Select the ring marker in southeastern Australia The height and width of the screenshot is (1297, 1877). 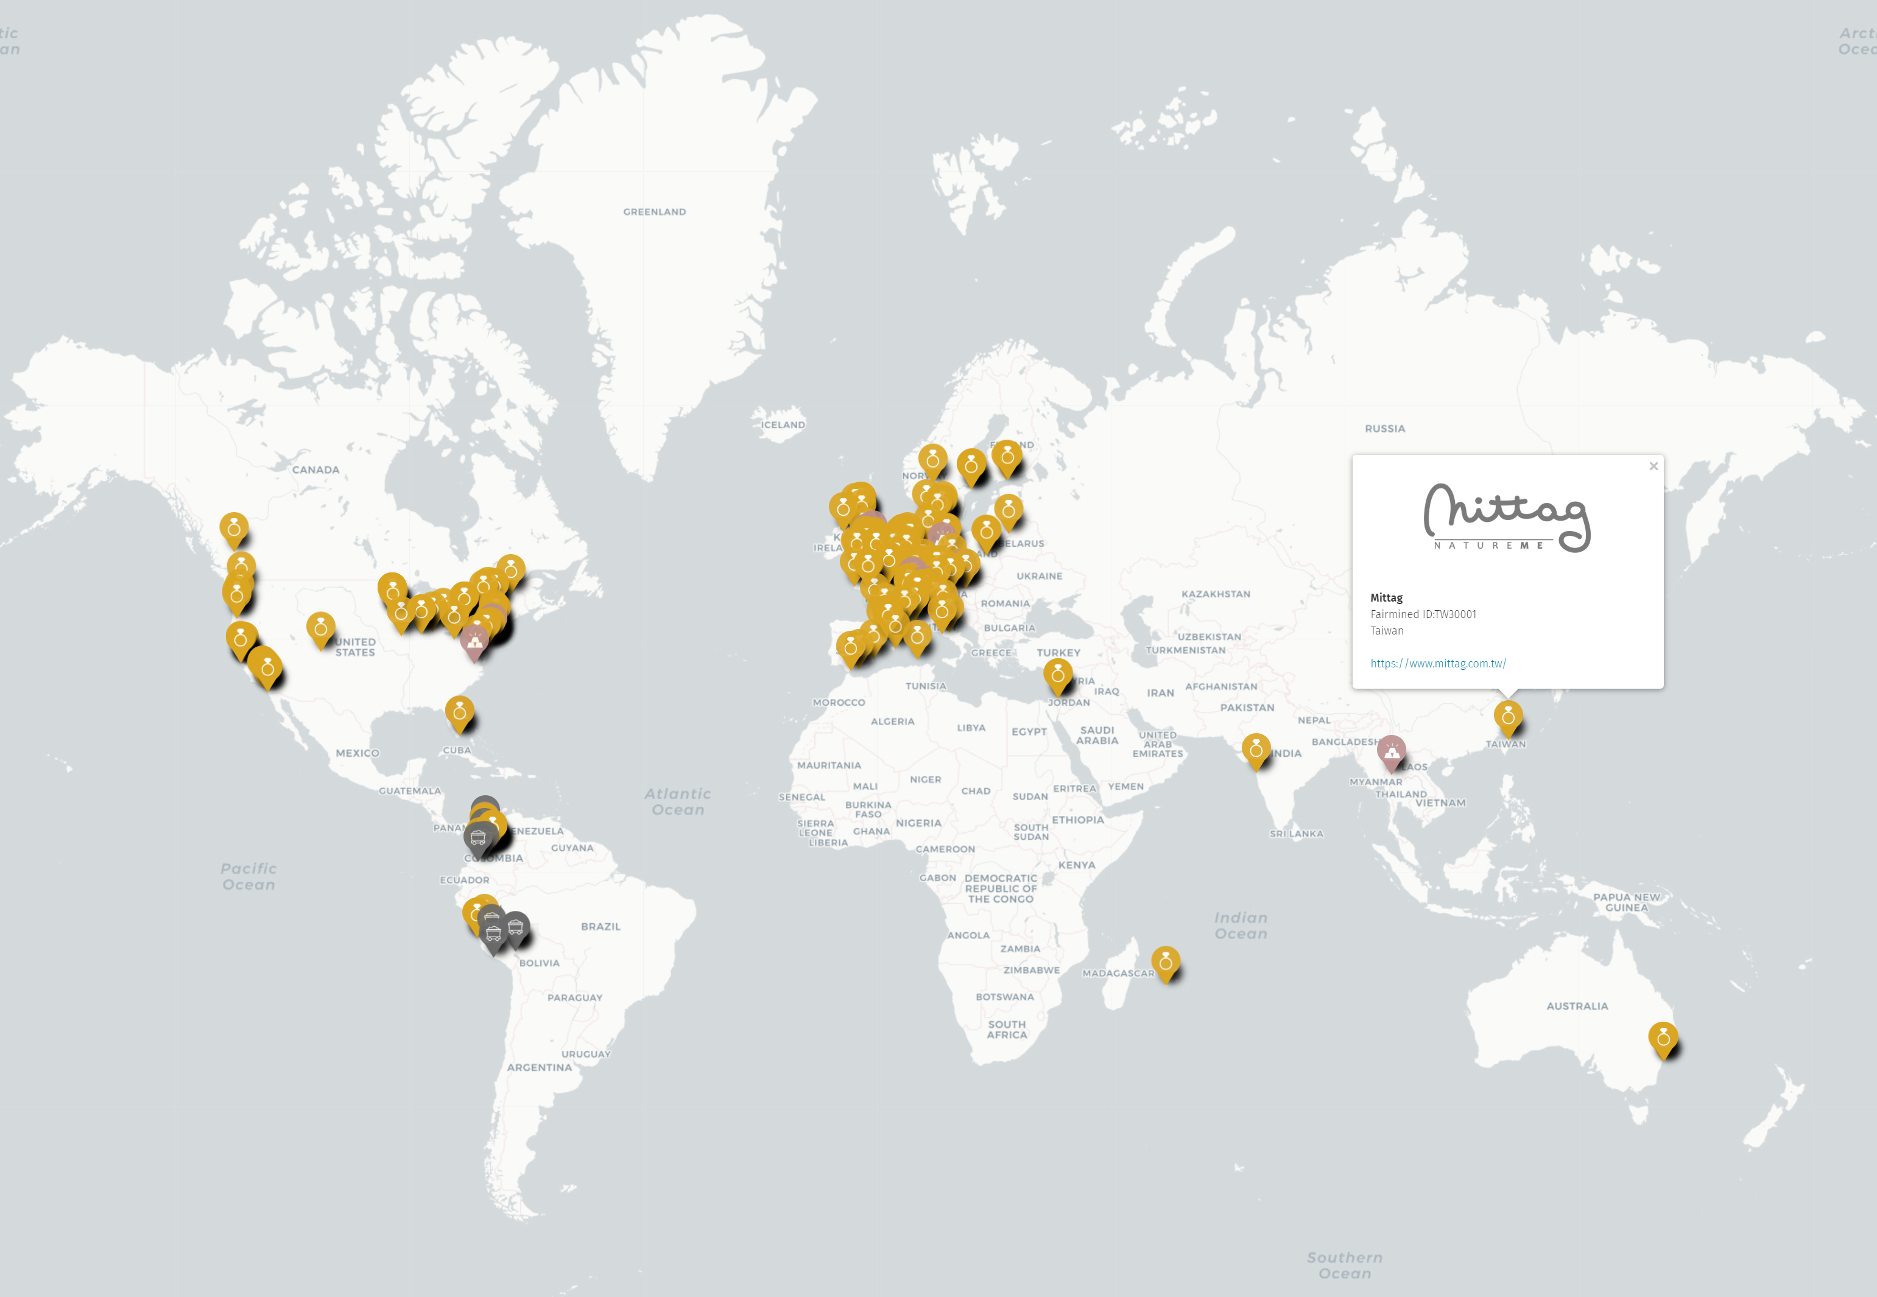coord(1663,1038)
